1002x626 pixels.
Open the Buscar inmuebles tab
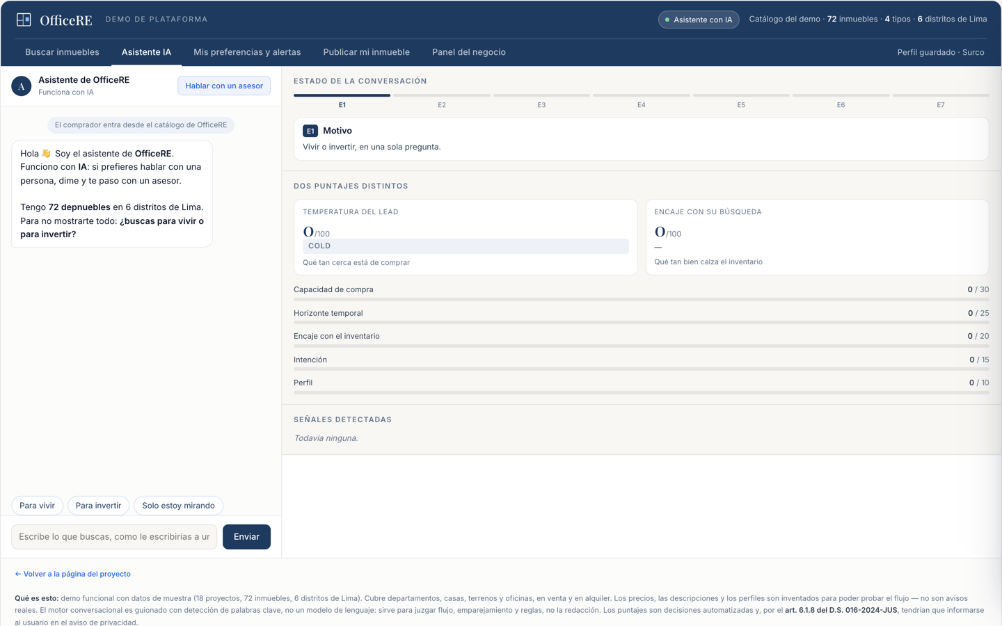(62, 52)
